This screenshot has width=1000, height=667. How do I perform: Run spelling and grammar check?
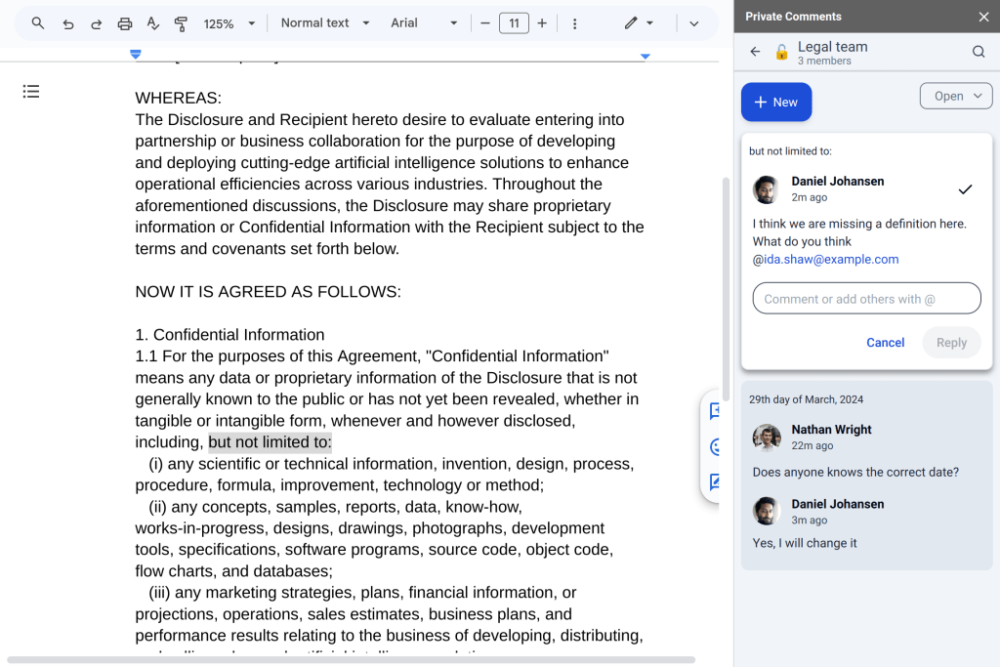coord(152,23)
